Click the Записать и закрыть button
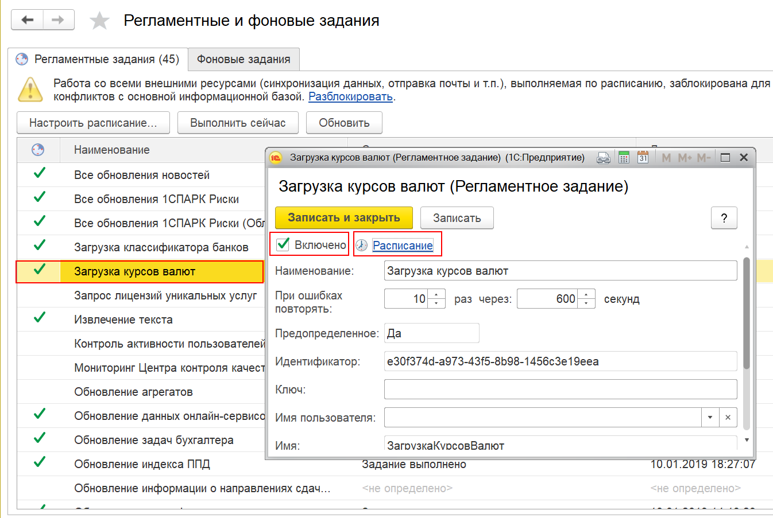The image size is (773, 518). [x=344, y=218]
